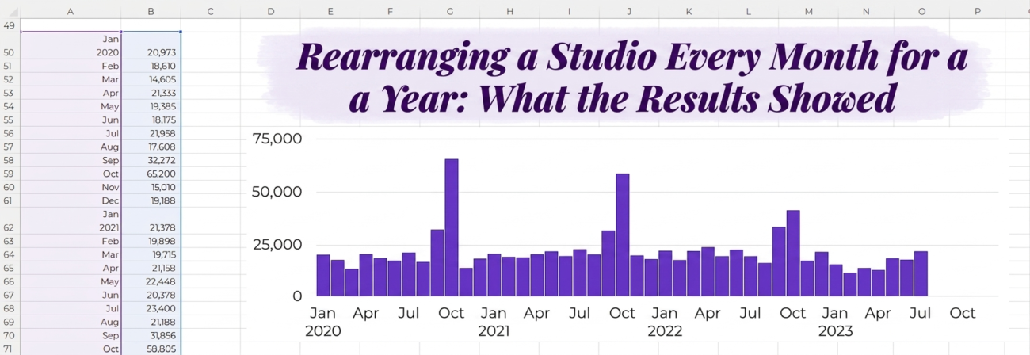Select column C header
The image size is (1030, 355).
tap(211, 11)
